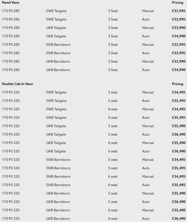The image size is (187, 222).
Task: Click "170 PS 280" in first panel van row
Action: [11, 11]
